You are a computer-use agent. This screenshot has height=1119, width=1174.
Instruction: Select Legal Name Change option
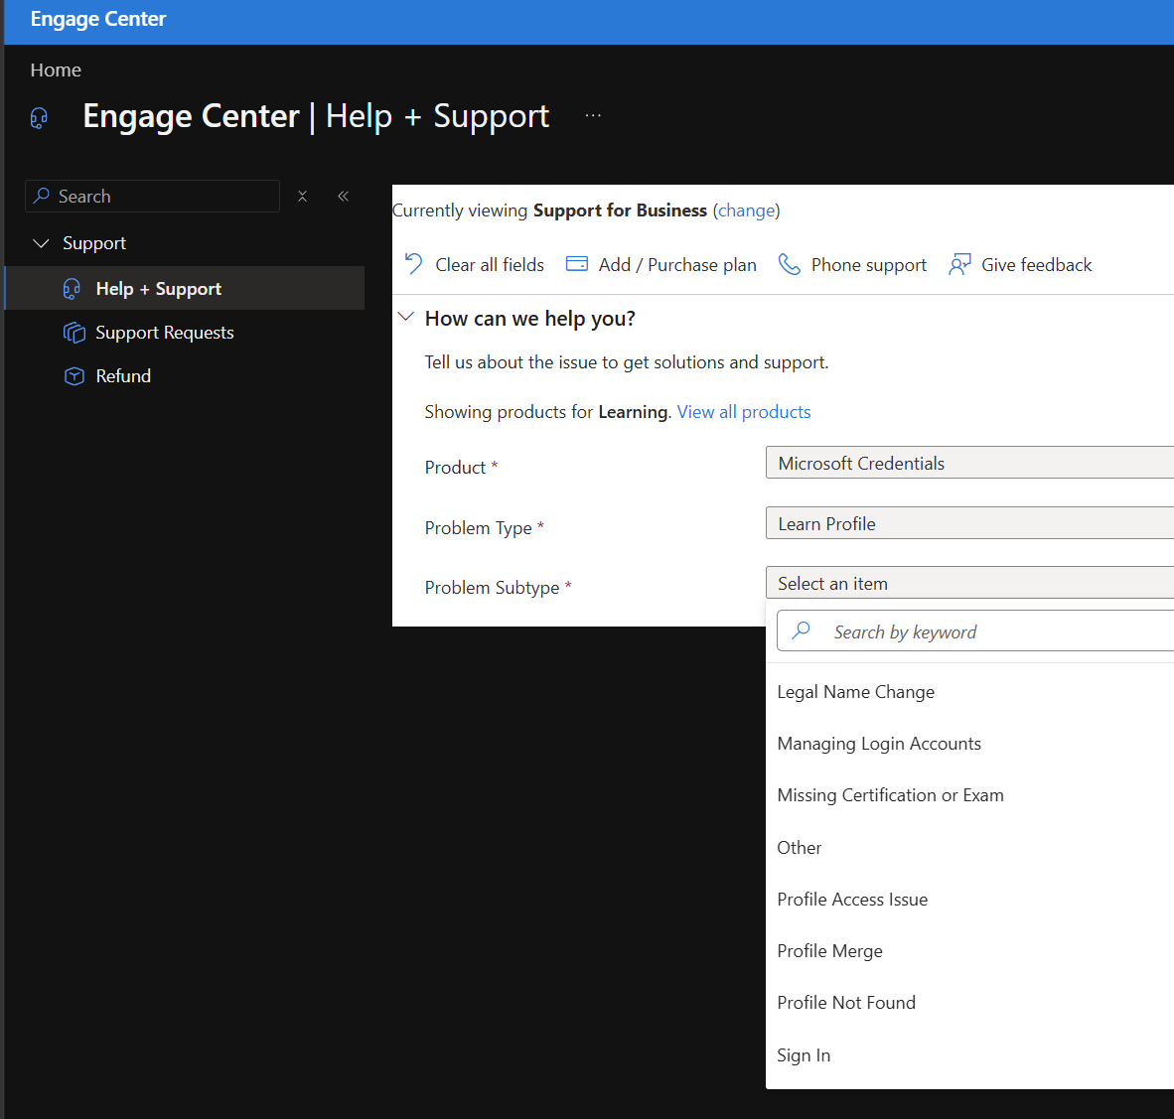(969, 692)
